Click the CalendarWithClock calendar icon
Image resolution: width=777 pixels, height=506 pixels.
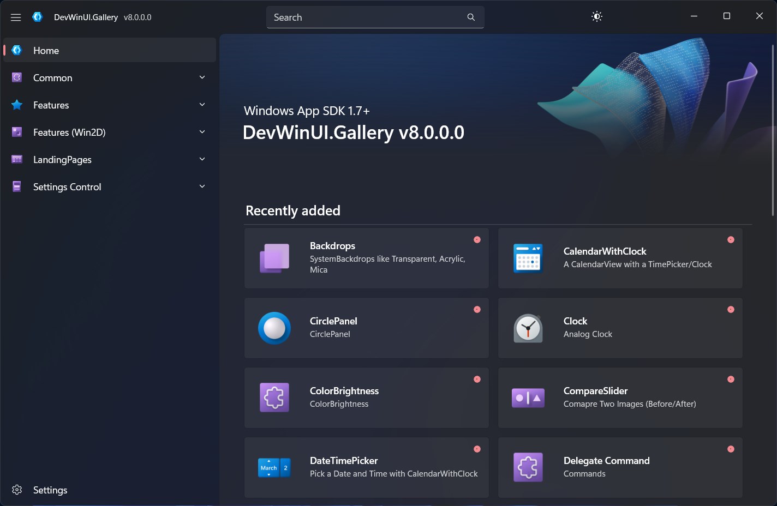(528, 258)
